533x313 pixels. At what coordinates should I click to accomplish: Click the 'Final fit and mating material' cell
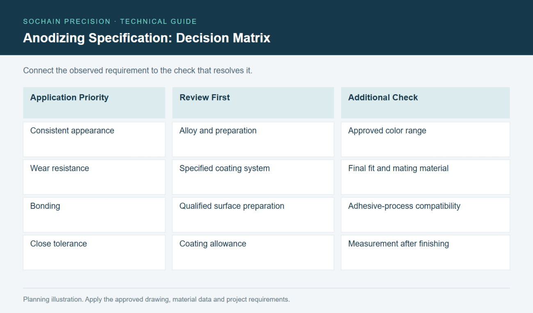425,177
